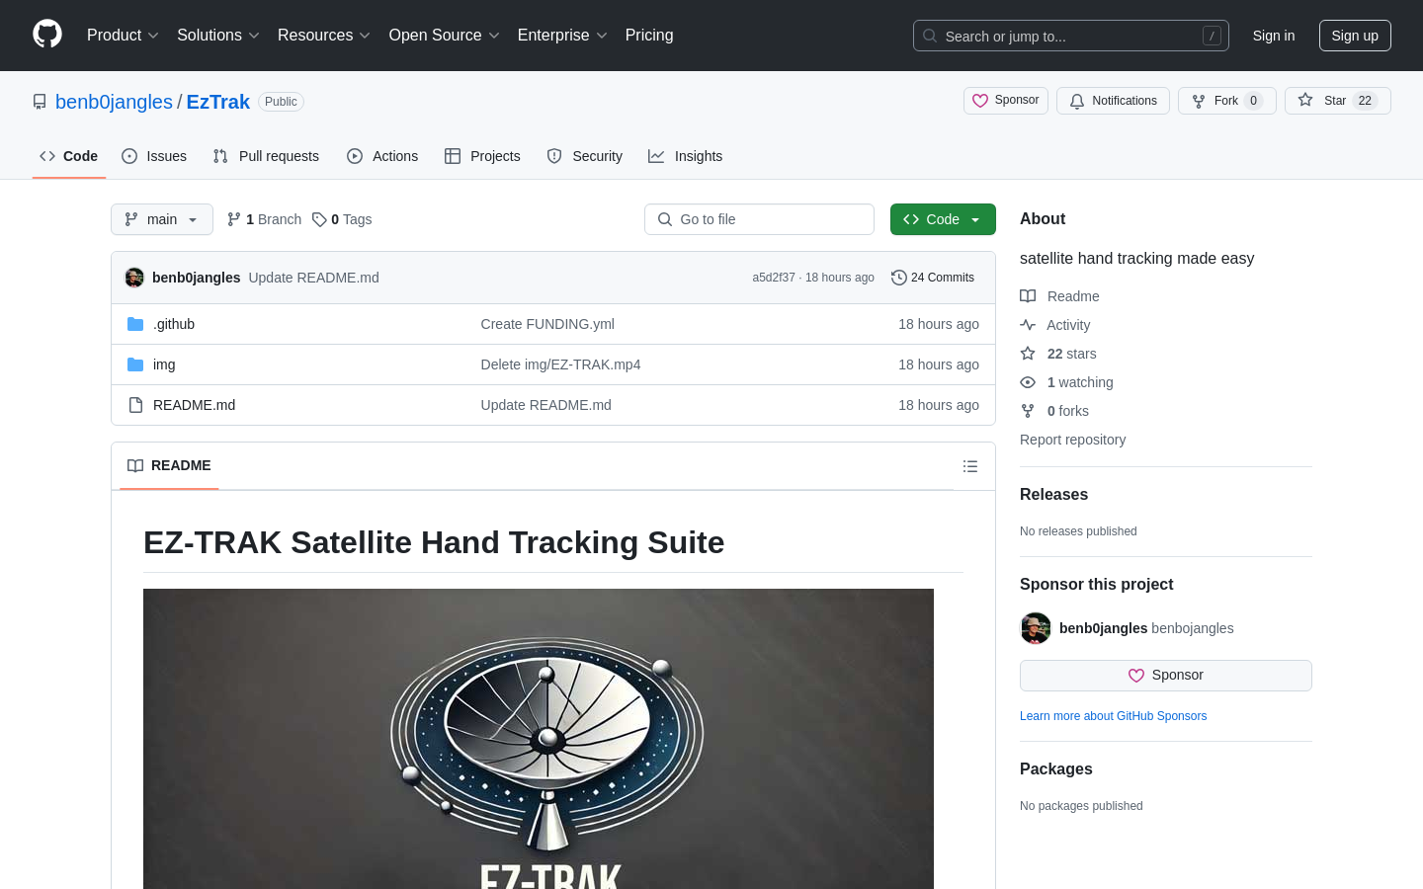Click the Notifications bell button

tap(1113, 101)
